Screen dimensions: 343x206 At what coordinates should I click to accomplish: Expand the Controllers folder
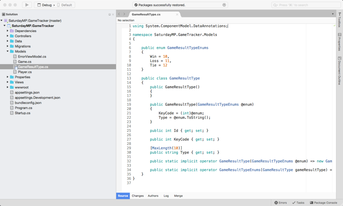tap(8, 36)
